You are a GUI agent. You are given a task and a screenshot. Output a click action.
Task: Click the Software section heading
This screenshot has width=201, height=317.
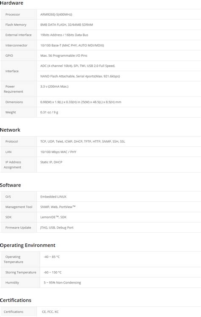coord(10,185)
